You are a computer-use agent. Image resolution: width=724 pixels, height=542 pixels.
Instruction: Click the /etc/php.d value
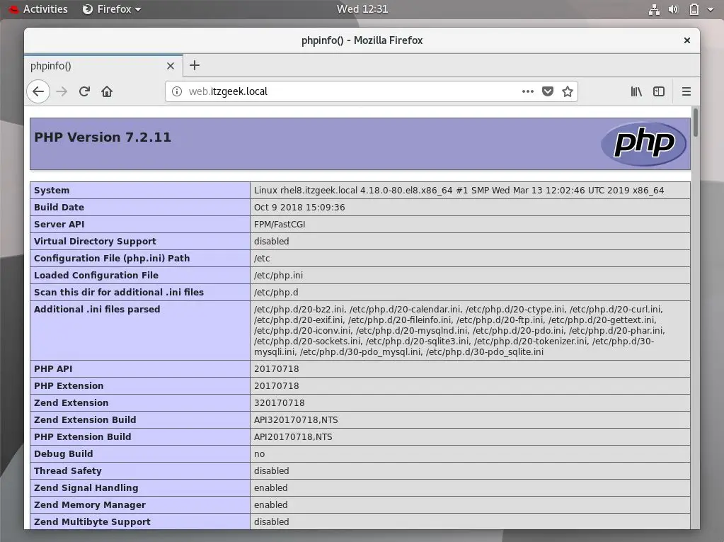pyautogui.click(x=276, y=293)
